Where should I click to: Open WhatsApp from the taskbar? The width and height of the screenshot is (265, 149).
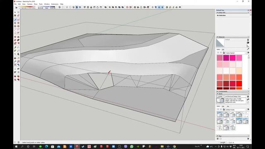point(132,147)
